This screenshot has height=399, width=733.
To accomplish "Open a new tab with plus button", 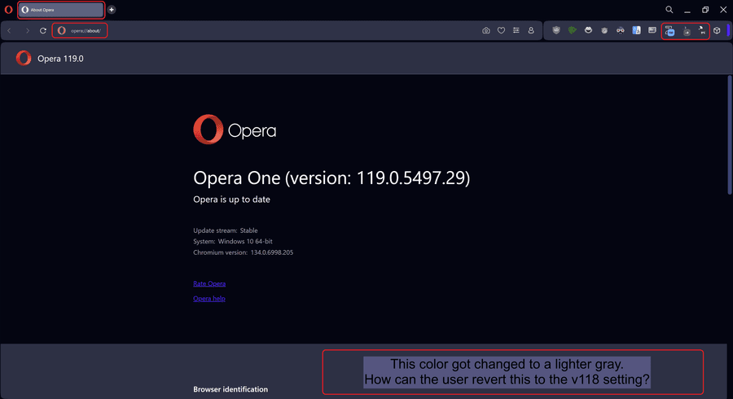I will click(x=112, y=9).
